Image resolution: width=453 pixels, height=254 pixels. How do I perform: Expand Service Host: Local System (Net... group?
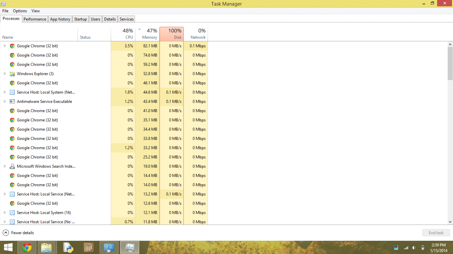[x=5, y=92]
